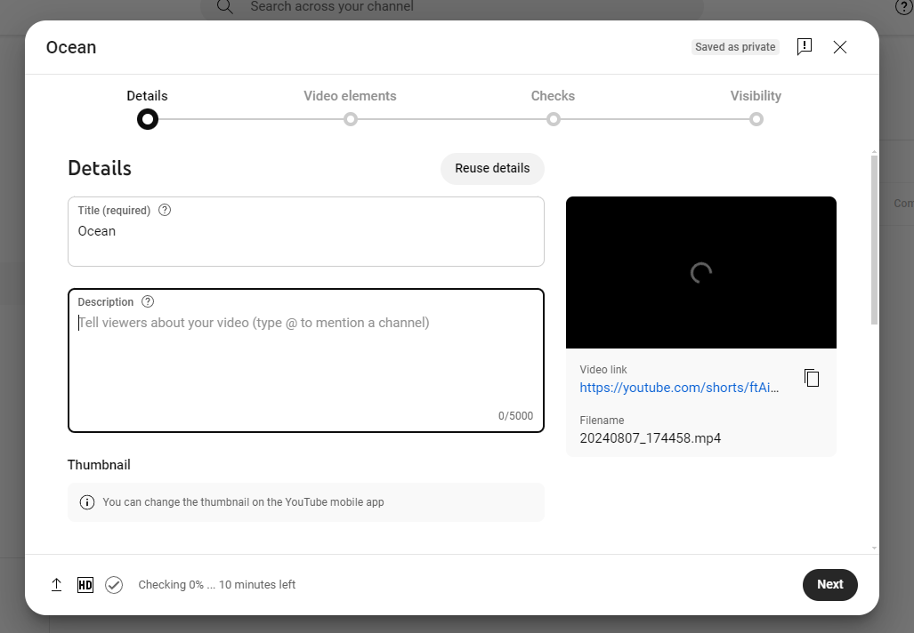Copy the video link with the copy icon
Viewport: 914px width, 633px height.
click(x=812, y=378)
